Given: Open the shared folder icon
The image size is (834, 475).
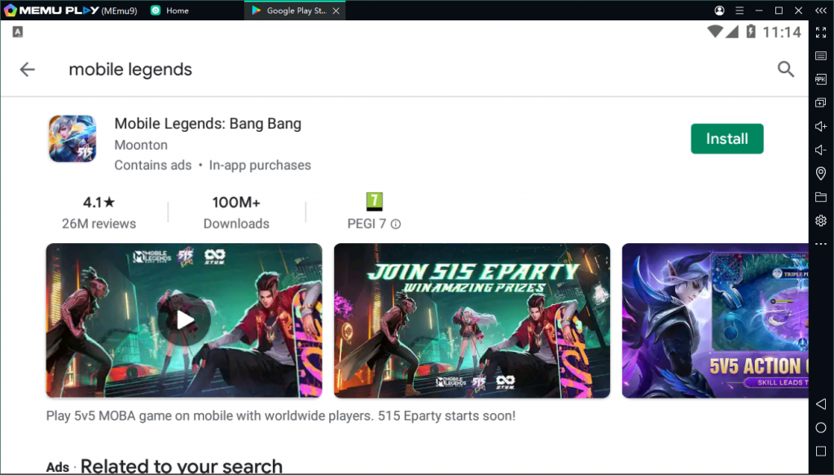Looking at the screenshot, I should [821, 197].
